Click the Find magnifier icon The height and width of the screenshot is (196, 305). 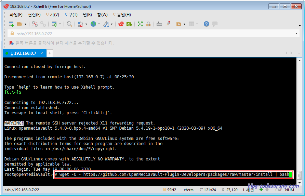tap(69, 24)
